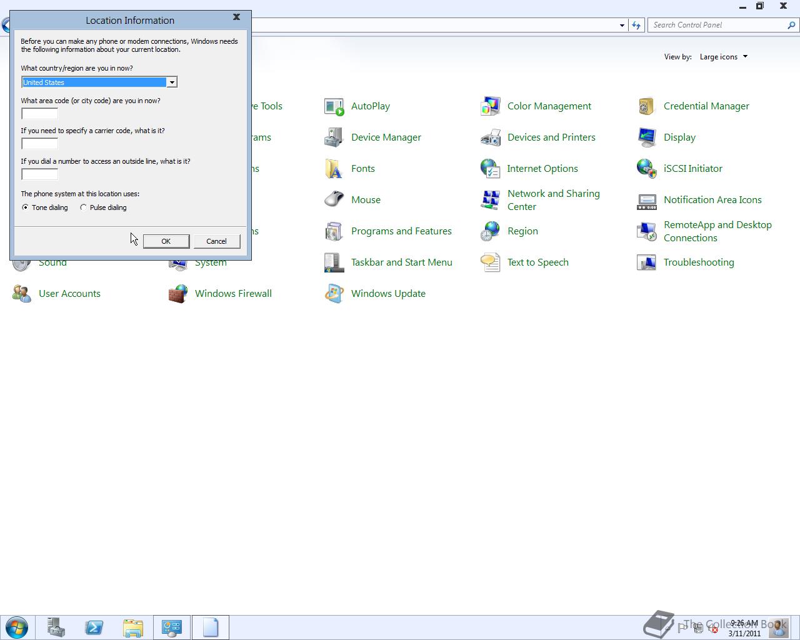Open AutoPlay icon in Control Panel
Screen dimensions: 800x640
334,106
